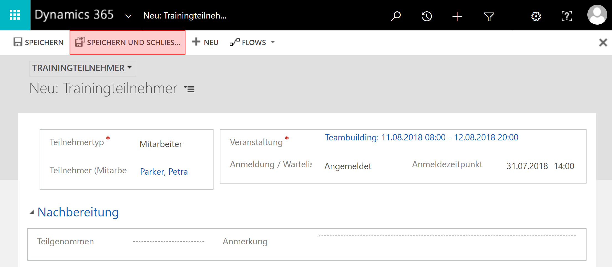The width and height of the screenshot is (612, 267).
Task: Click the Teilgenommen label
Action: coord(66,241)
